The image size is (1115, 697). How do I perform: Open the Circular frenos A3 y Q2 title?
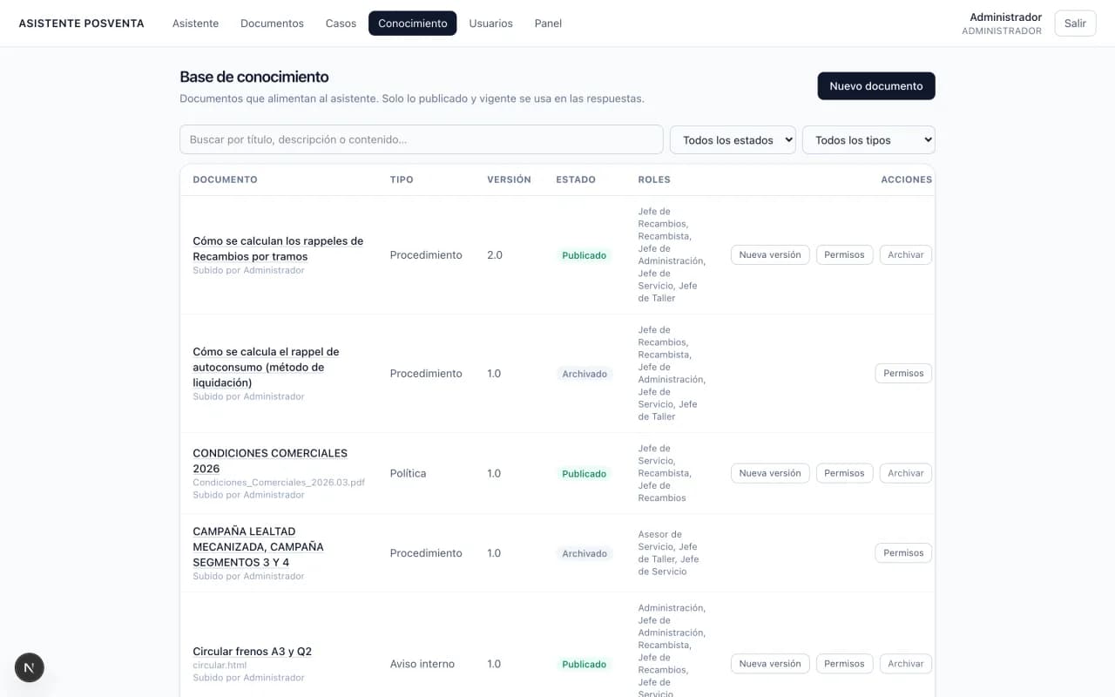(252, 652)
